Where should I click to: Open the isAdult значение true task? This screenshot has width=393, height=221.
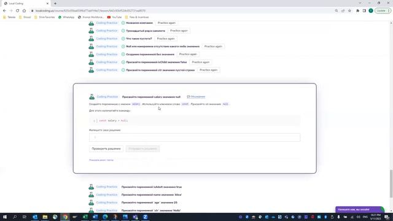click(x=152, y=187)
